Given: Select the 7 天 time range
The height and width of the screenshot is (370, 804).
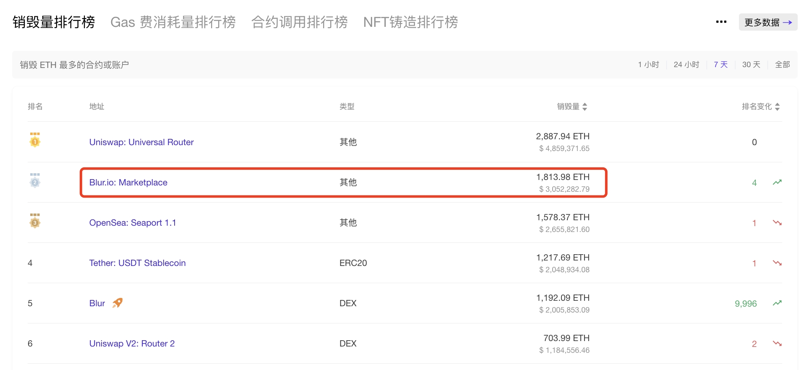Looking at the screenshot, I should pos(720,65).
